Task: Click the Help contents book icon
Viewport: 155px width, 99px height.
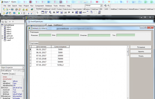Action: [32, 9]
